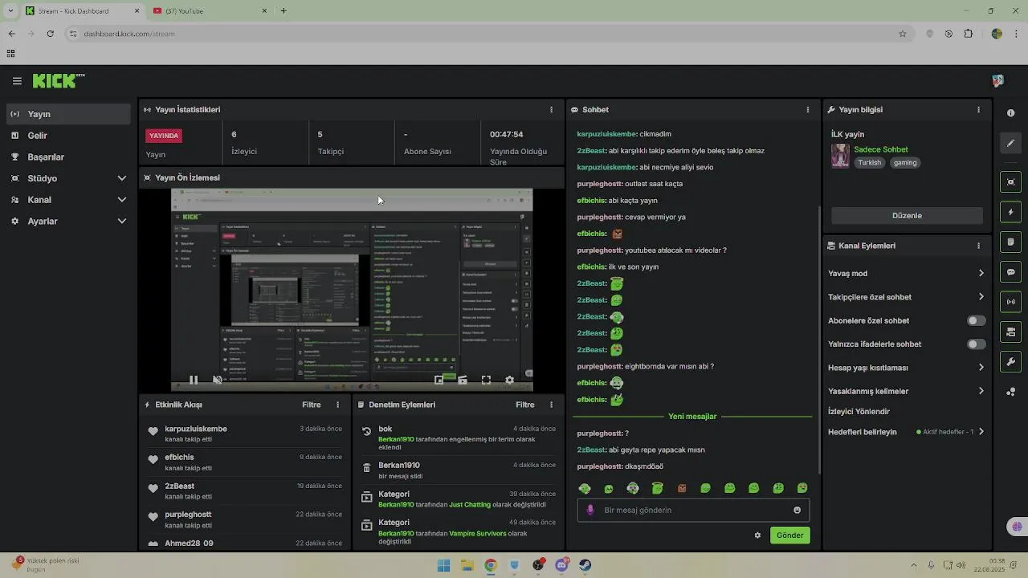Open stream preview player settings gear

point(509,380)
